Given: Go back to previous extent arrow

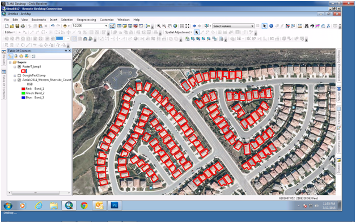Looking at the screenshot, I should pyautogui.click(x=194, y=26).
